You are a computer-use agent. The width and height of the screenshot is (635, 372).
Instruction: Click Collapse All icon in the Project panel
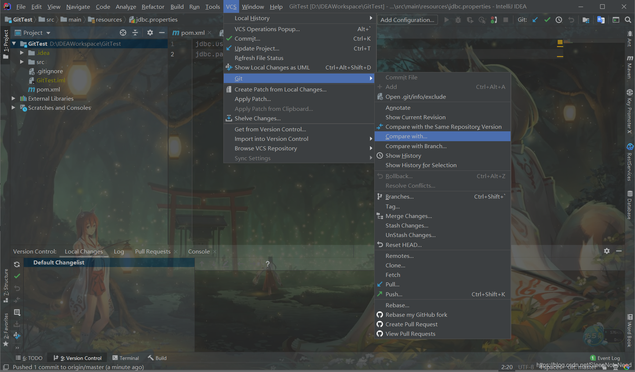[135, 33]
